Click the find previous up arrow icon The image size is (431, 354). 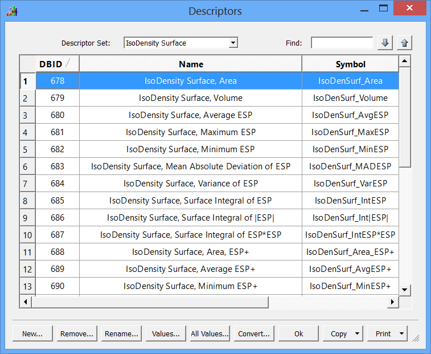(404, 43)
